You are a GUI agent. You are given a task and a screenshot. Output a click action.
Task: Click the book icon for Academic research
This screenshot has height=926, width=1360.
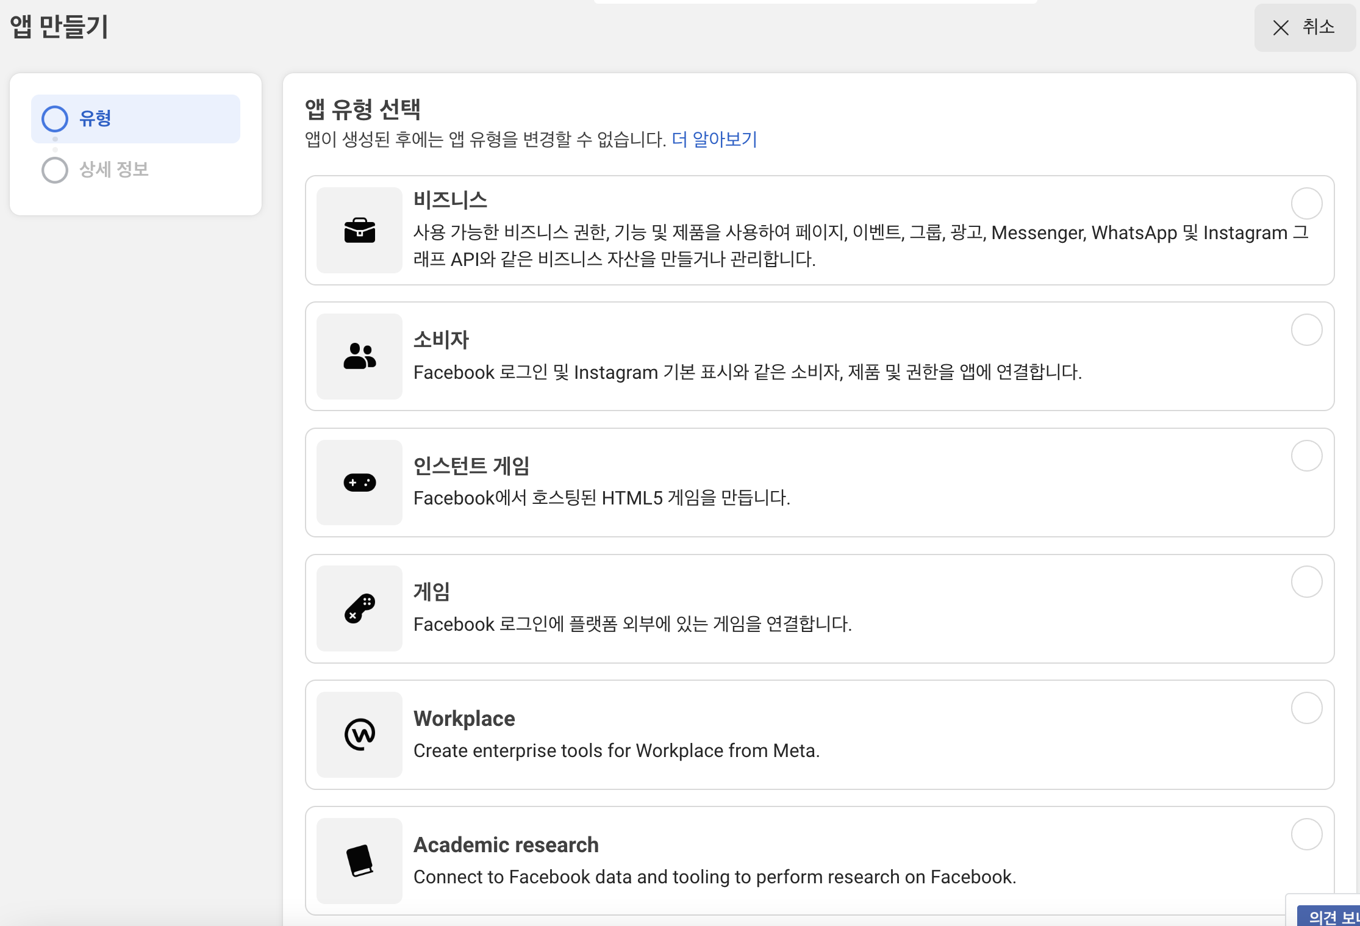[359, 860]
